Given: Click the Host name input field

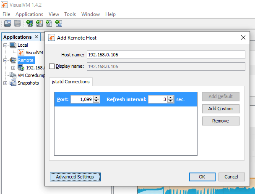Looking at the screenshot, I should [166, 55].
